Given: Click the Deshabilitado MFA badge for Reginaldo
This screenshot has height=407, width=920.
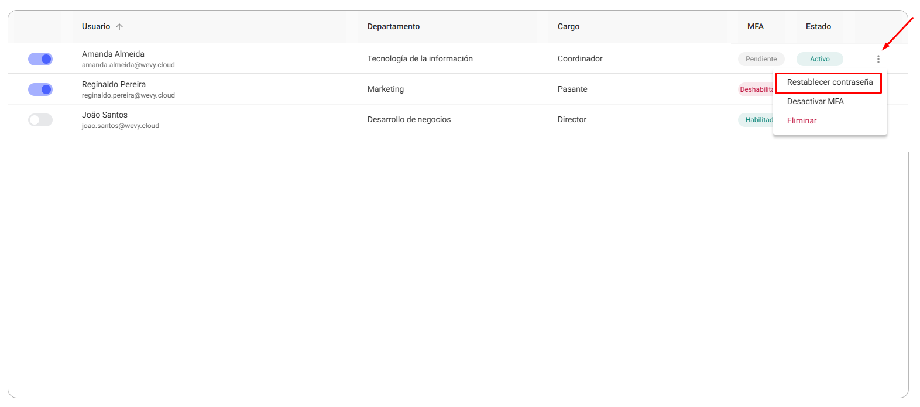Looking at the screenshot, I should pyautogui.click(x=756, y=89).
